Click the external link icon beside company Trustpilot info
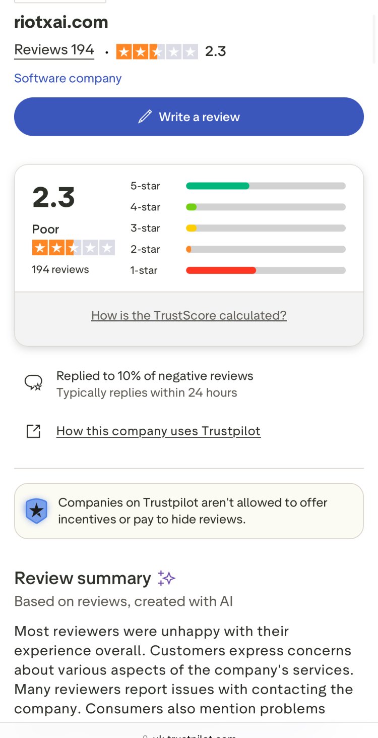 coord(33,431)
